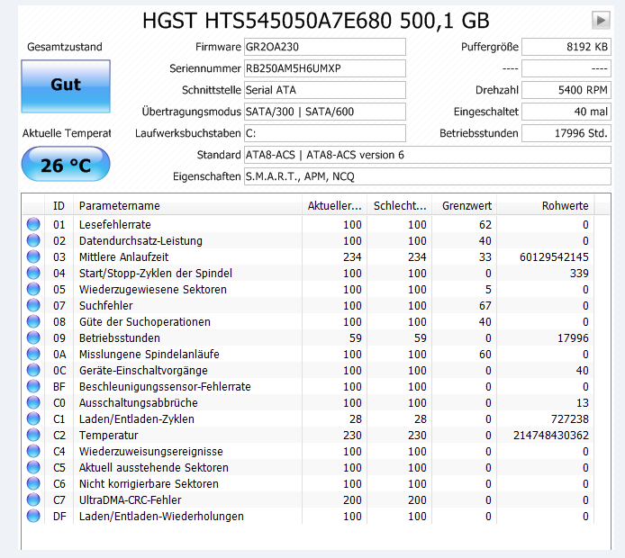Click current value 28 of Laden/Entladen-Zyklen
The width and height of the screenshot is (625, 558).
click(x=356, y=419)
